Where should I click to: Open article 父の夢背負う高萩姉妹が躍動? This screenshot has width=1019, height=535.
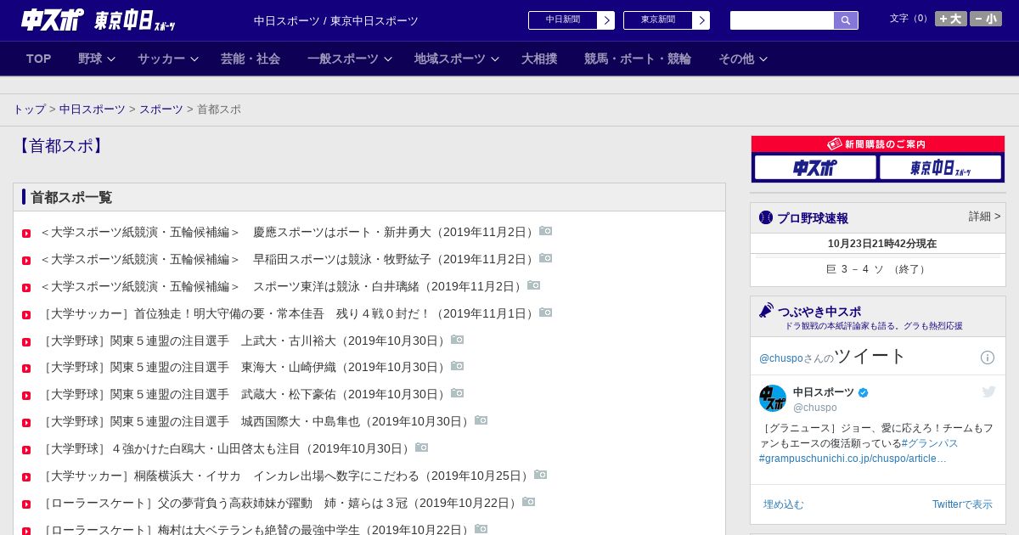click(280, 504)
